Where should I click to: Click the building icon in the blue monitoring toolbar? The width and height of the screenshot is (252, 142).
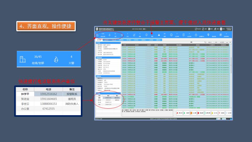(x=97, y=35)
